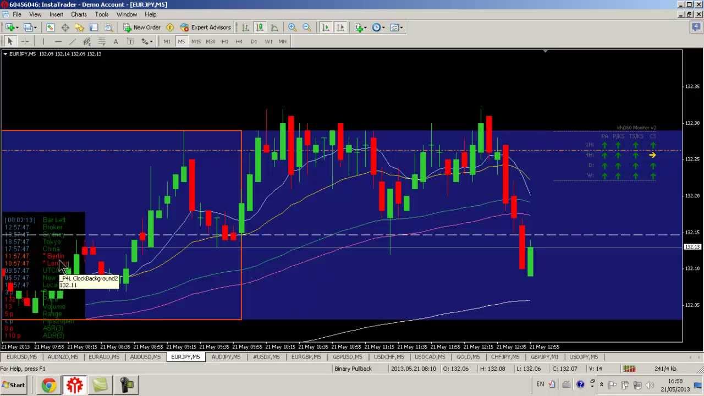The width and height of the screenshot is (704, 396).
Task: Zoom in on the chart
Action: (292, 27)
